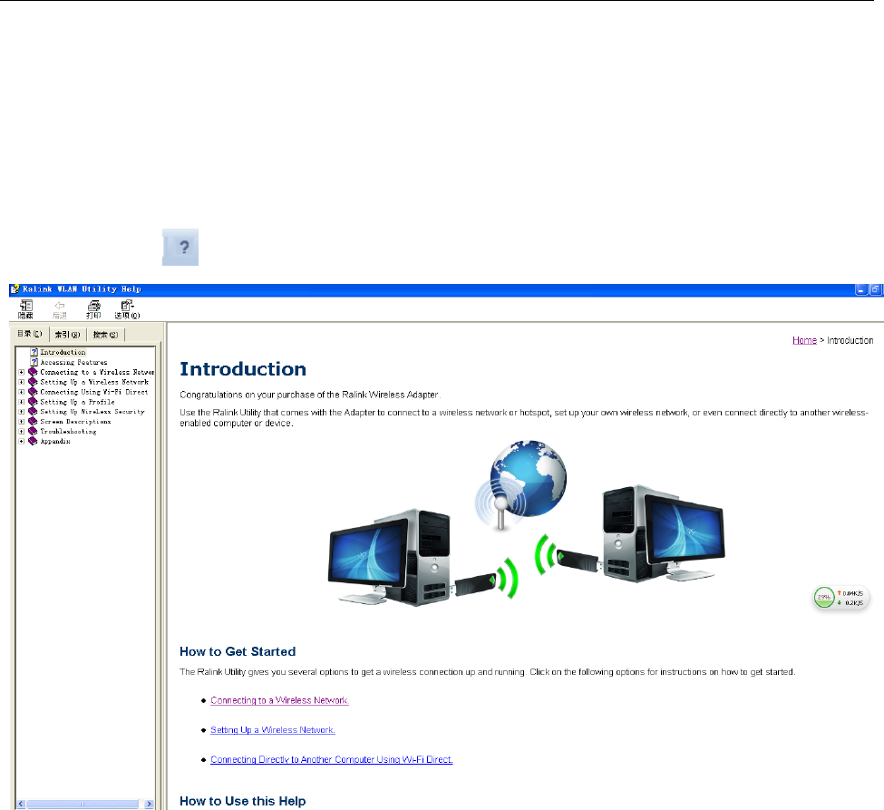Click book icon beside Screen Descriptions

click(x=33, y=422)
